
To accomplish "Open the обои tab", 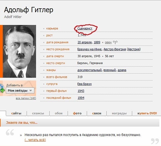I will [58, 113].
